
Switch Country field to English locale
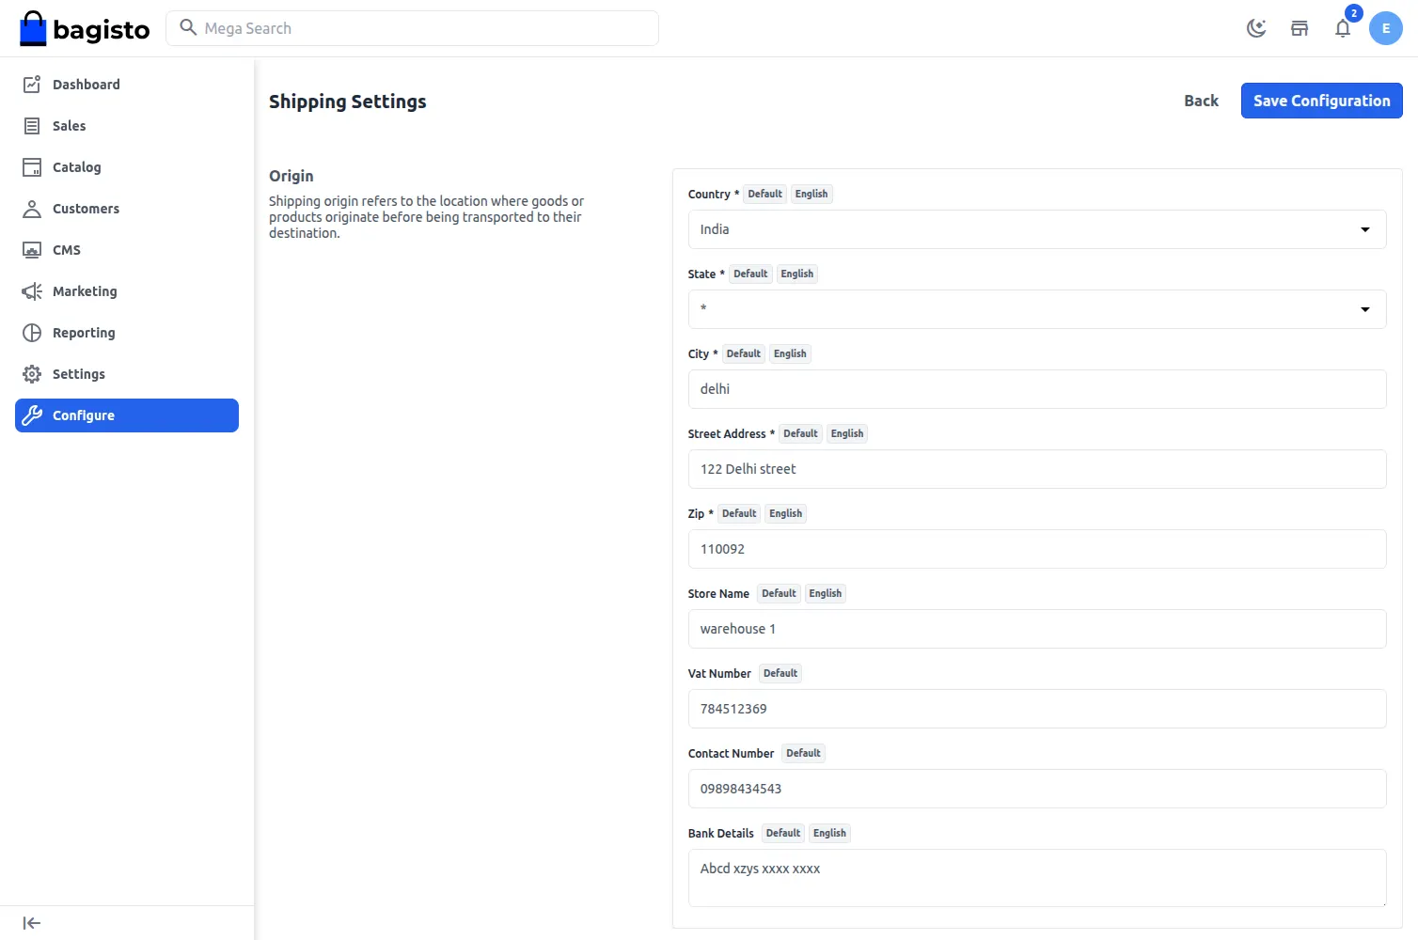point(811,194)
